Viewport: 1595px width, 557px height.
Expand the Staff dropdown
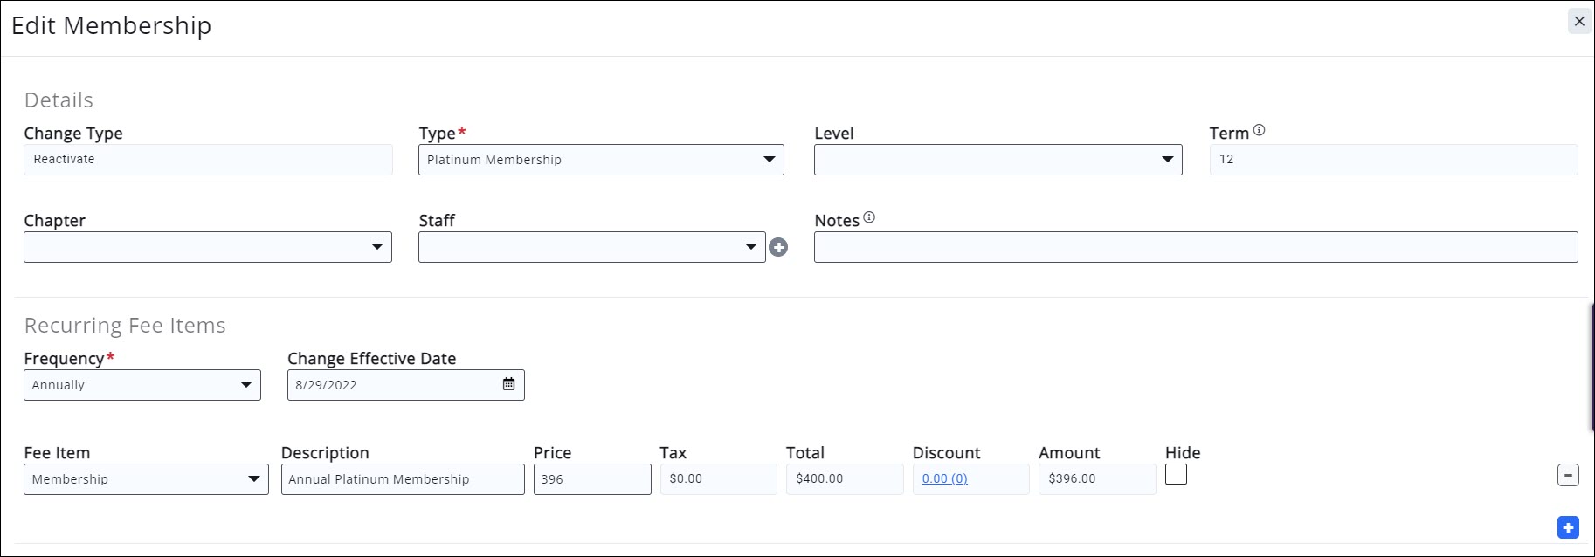pyautogui.click(x=591, y=247)
